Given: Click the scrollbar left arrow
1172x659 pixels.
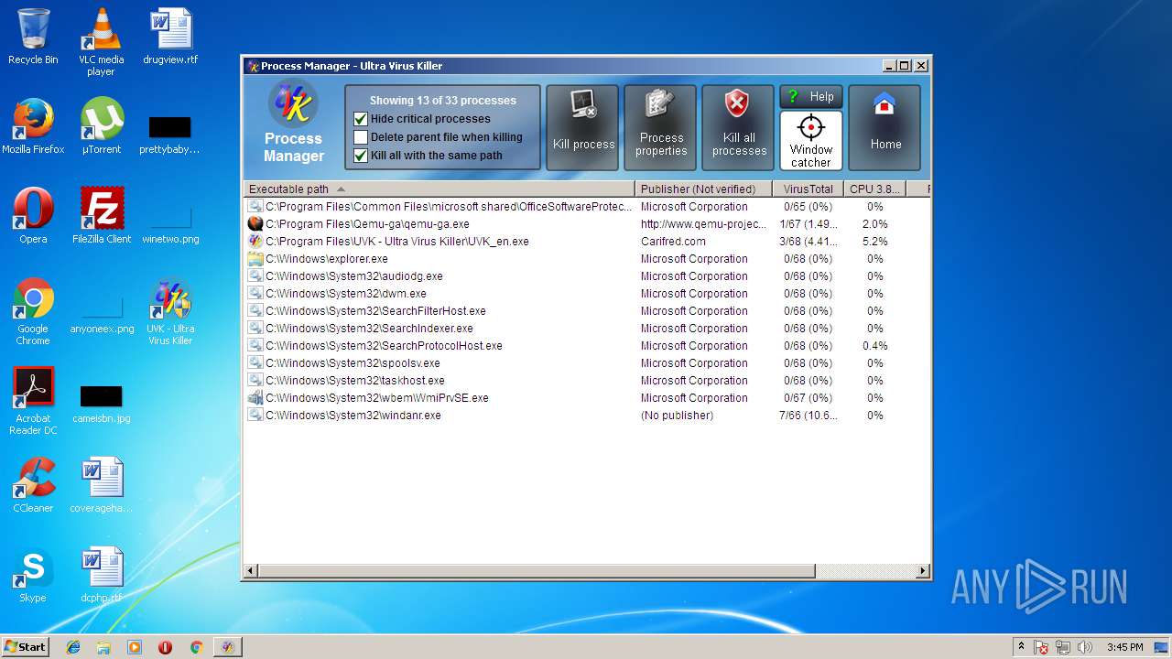Looking at the screenshot, I should point(251,571).
